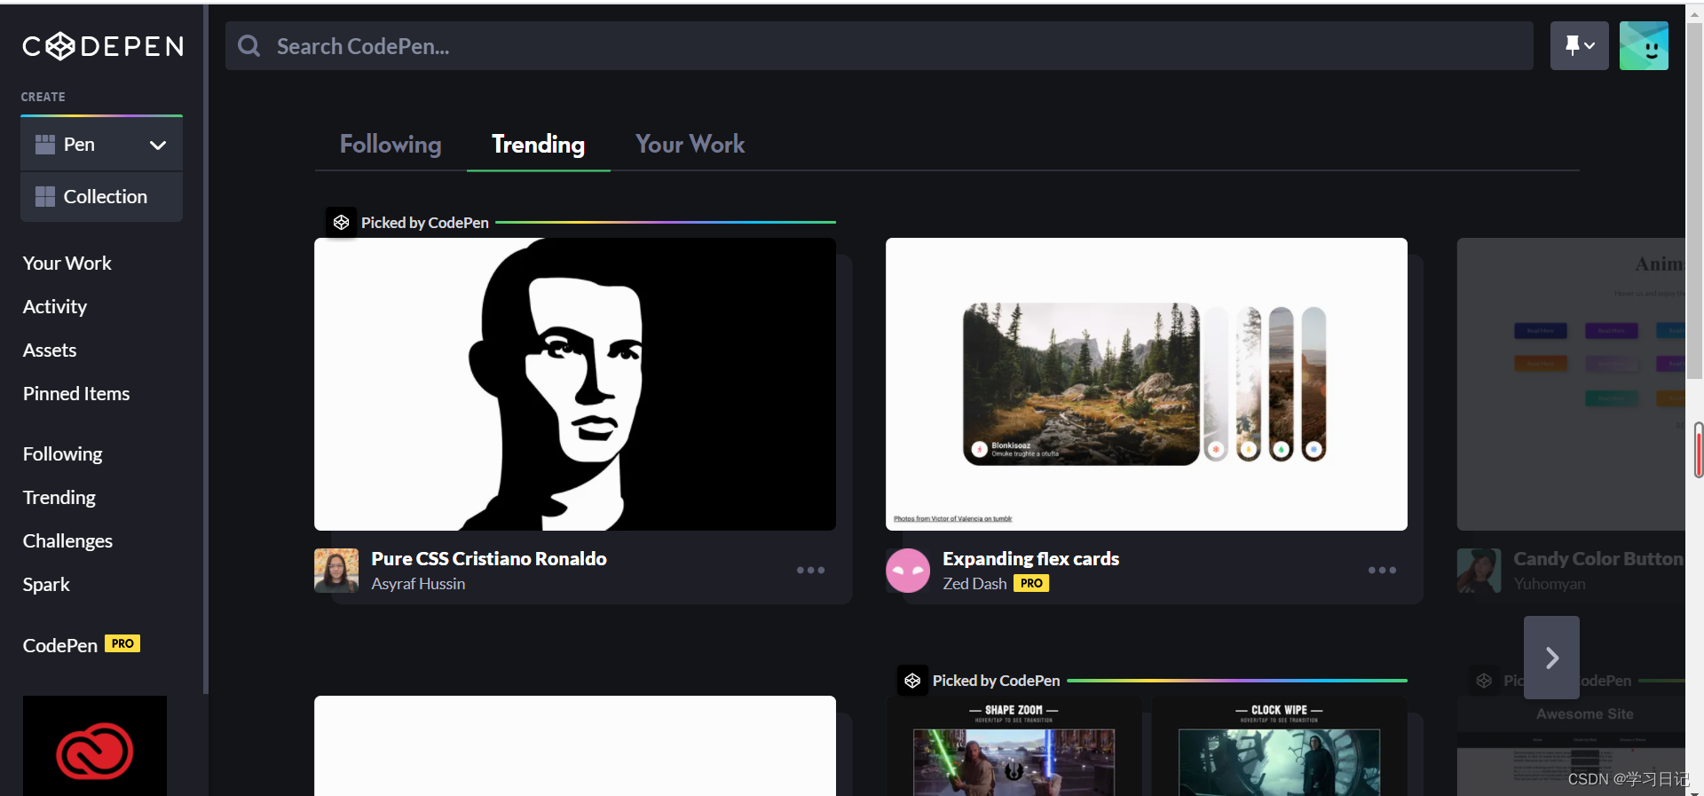1704x796 pixels.
Task: Open Trending in sidebar
Action: point(59,498)
